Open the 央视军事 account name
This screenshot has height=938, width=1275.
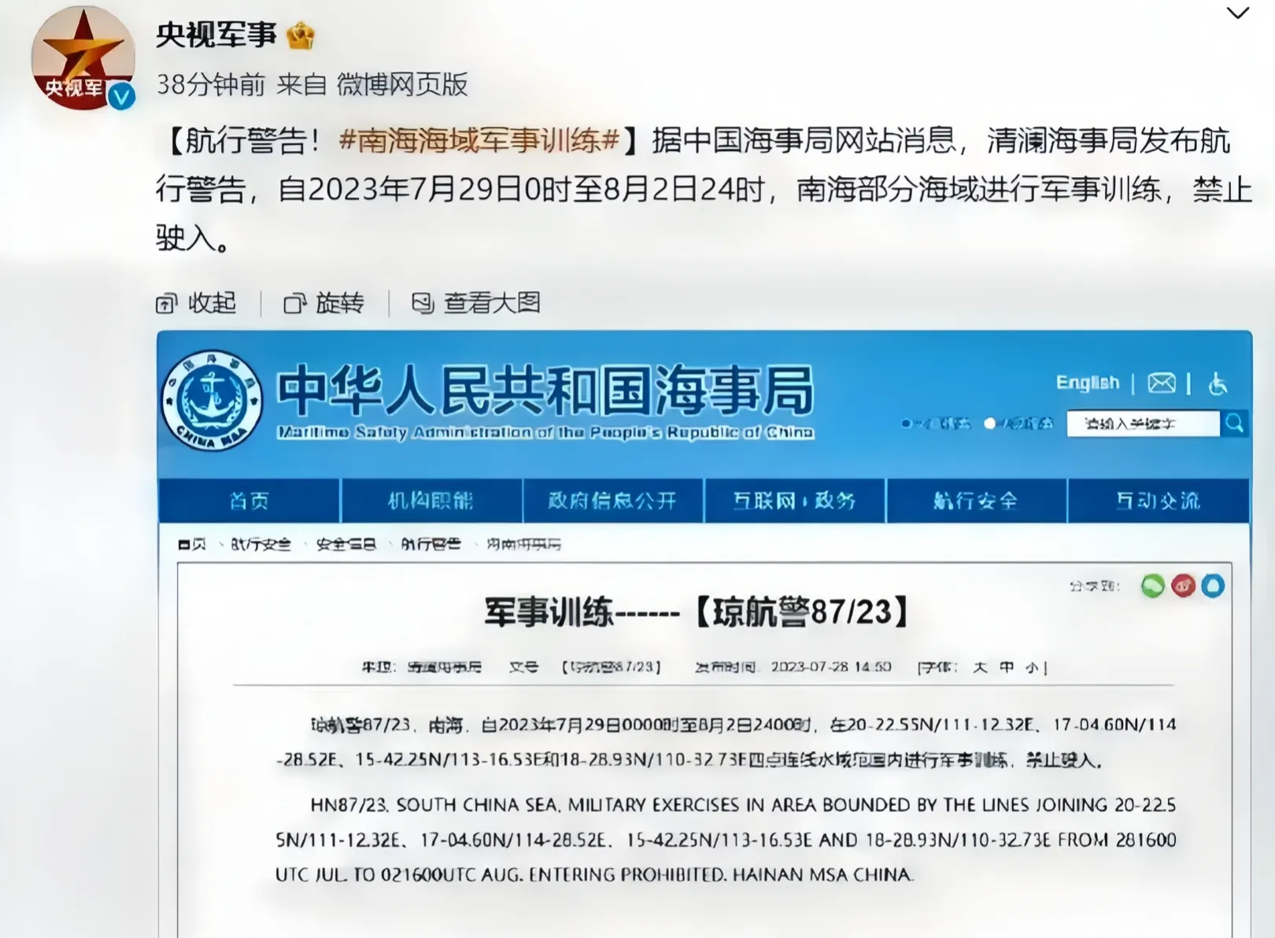click(216, 35)
